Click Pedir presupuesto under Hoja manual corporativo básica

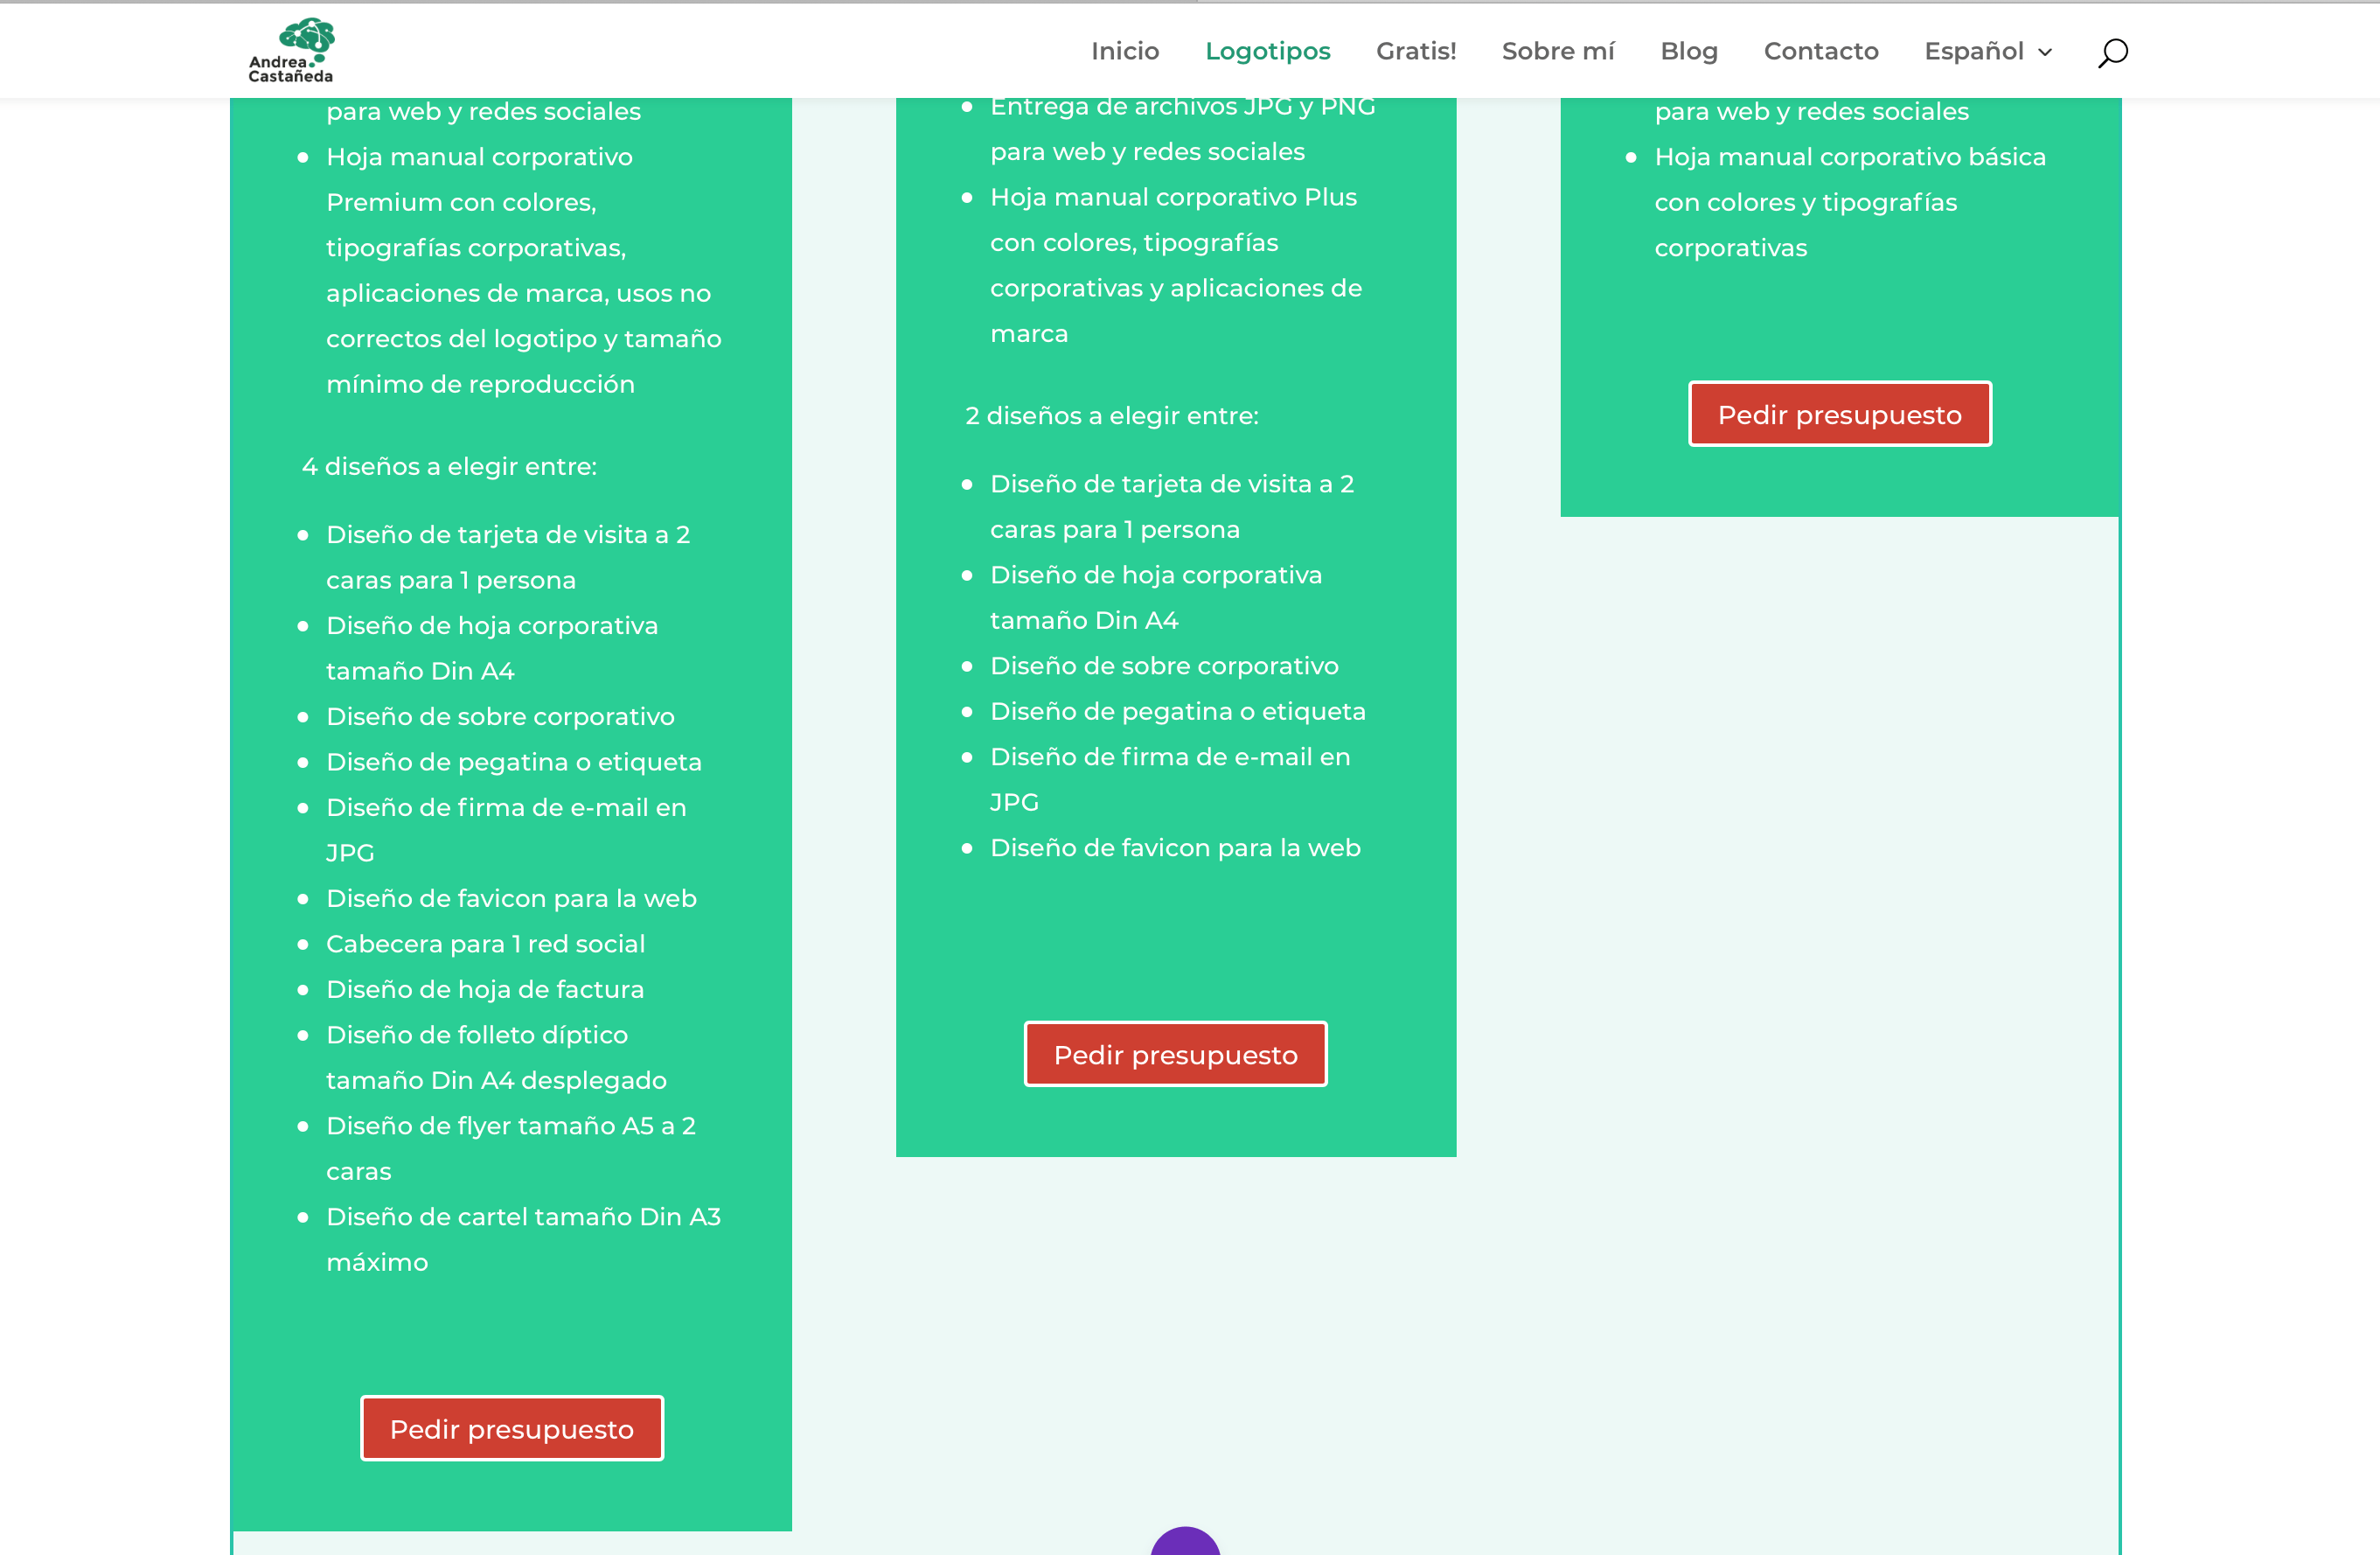1839,414
